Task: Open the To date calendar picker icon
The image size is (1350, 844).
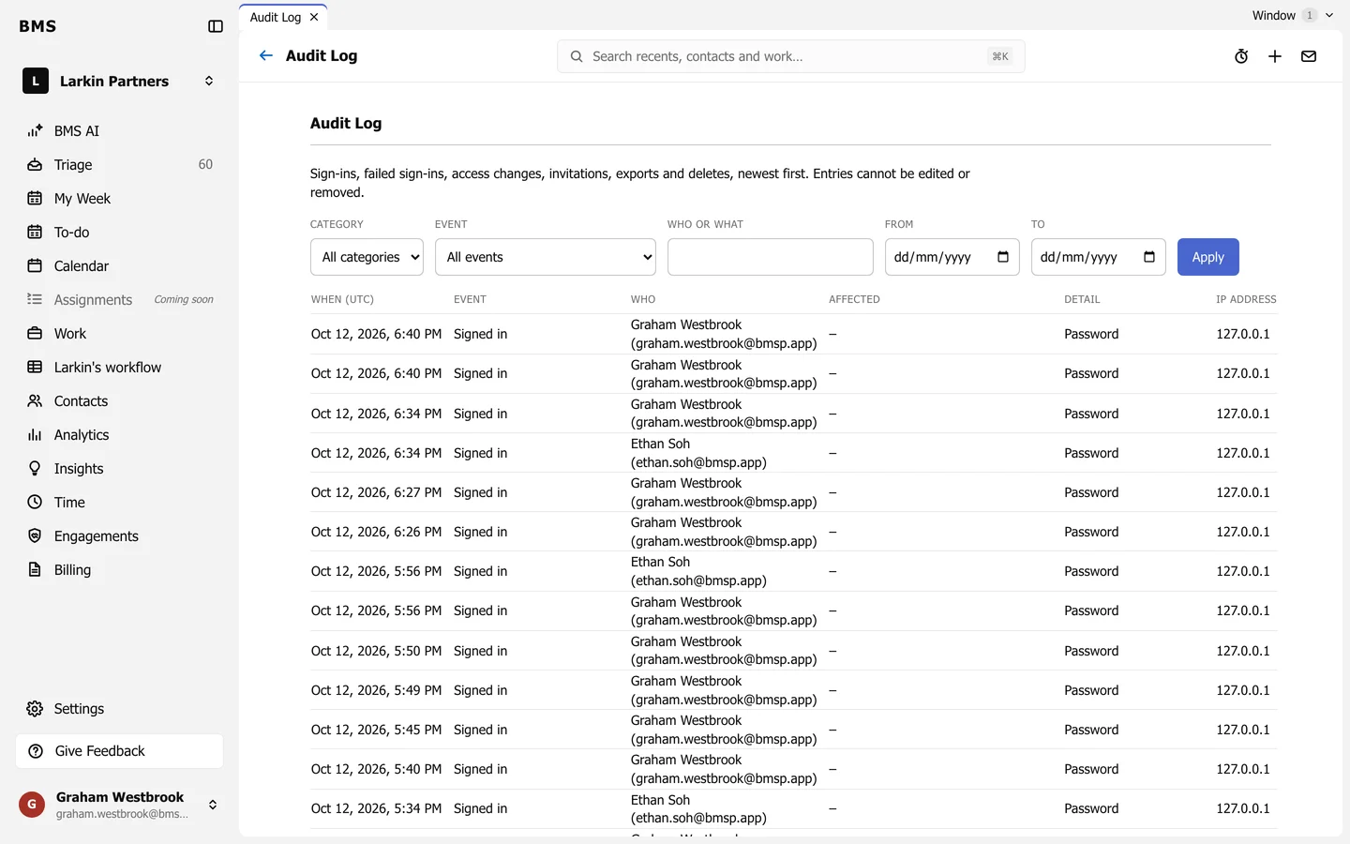Action: coord(1149,257)
